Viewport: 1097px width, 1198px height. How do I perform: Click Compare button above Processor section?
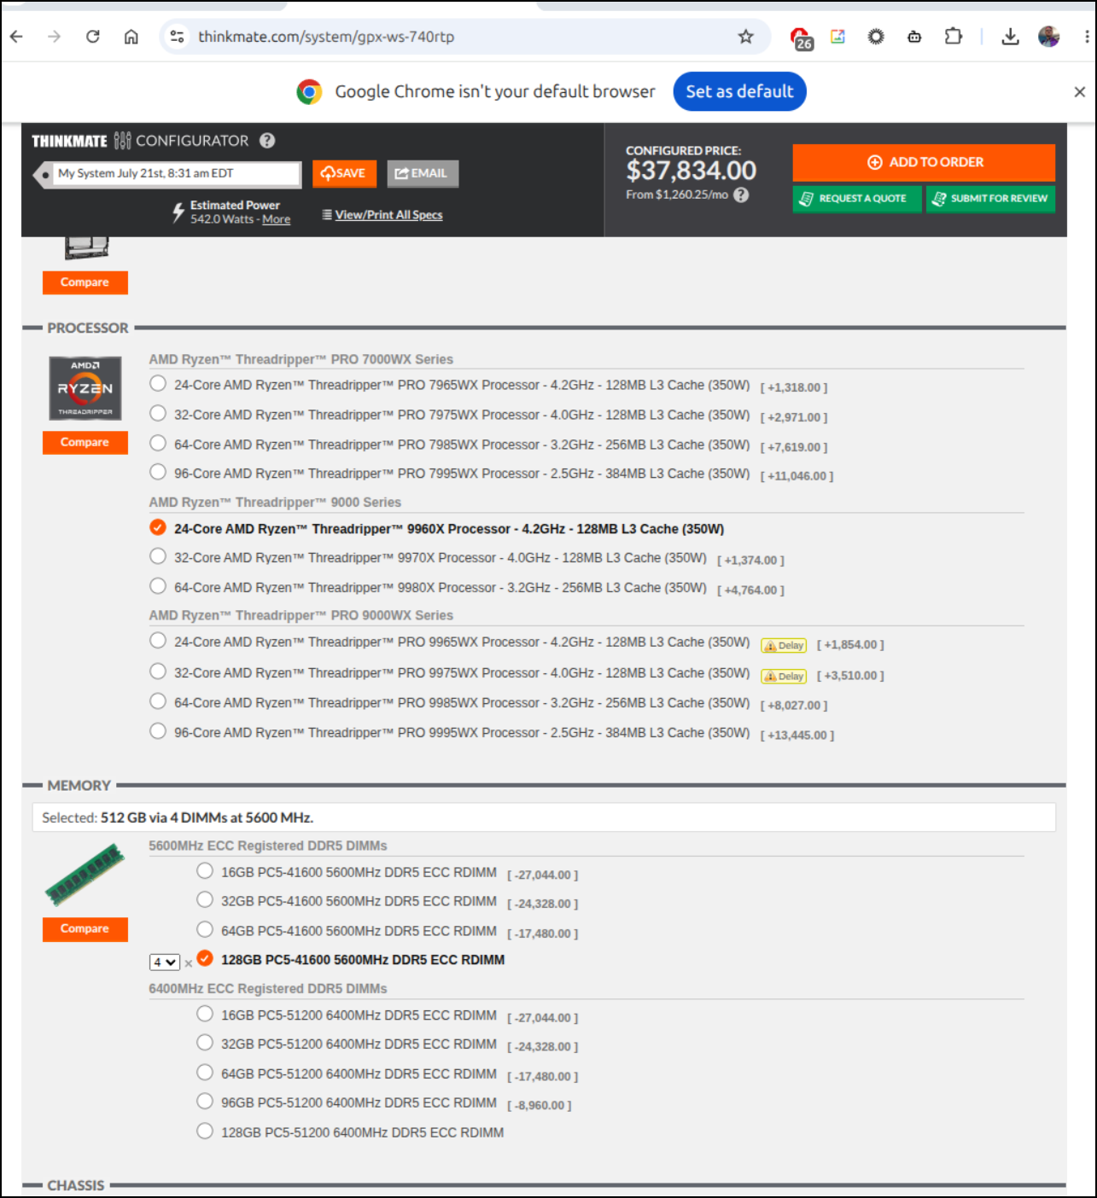(x=85, y=282)
